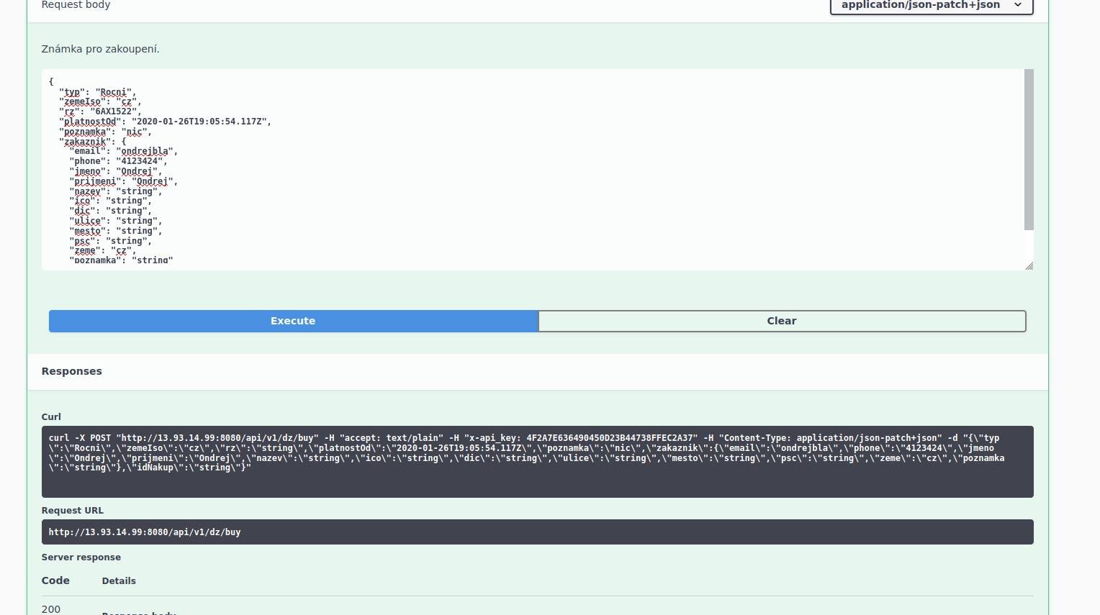The width and height of the screenshot is (1100, 615).
Task: Click the Responses heading
Action: [72, 371]
